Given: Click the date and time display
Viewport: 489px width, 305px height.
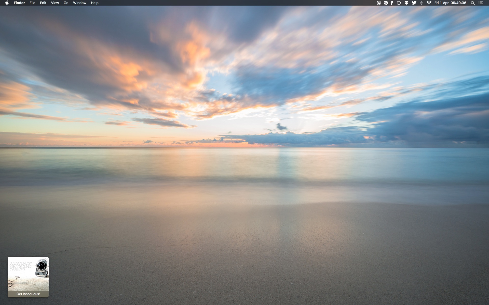Looking at the screenshot, I should click(x=450, y=3).
